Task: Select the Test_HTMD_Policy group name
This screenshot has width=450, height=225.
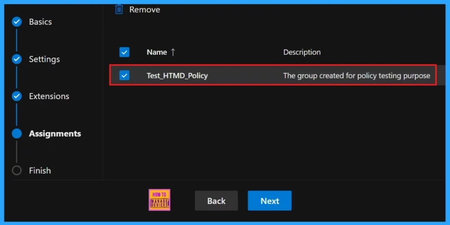Action: click(x=177, y=75)
